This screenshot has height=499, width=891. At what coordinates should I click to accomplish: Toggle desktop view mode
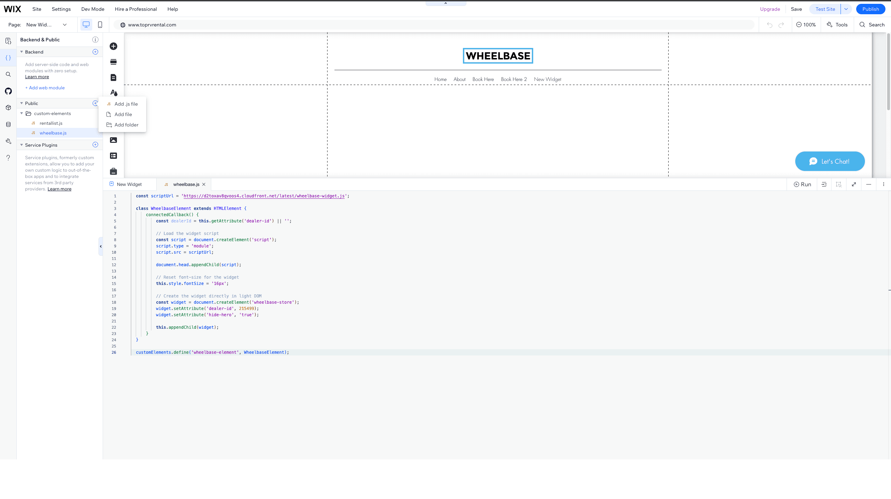click(86, 25)
